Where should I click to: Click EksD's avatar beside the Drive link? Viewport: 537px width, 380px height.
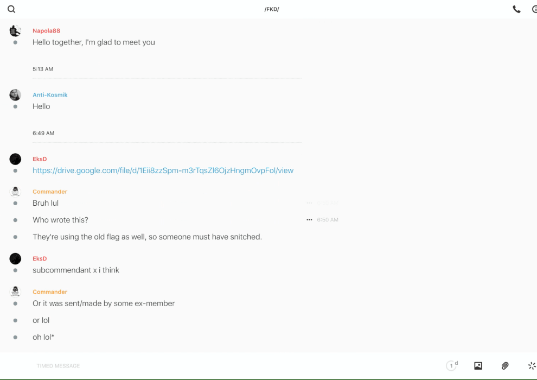click(x=15, y=159)
